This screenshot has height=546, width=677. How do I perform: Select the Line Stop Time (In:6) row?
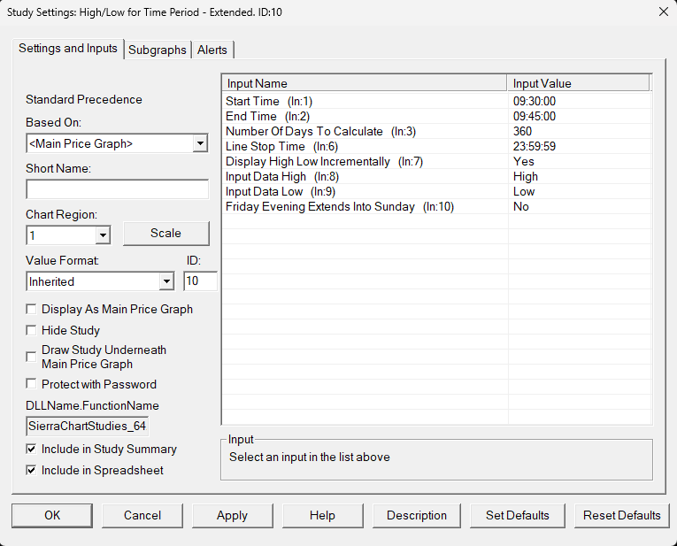click(x=436, y=147)
